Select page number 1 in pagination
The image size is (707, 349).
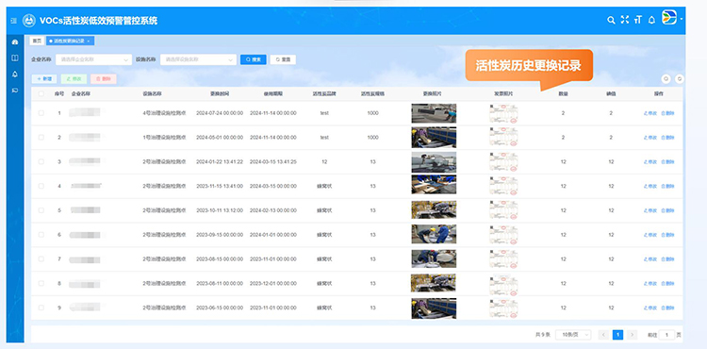(617, 335)
